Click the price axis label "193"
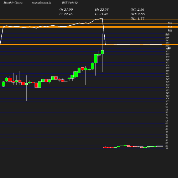Viewport: 178px width, 178px height. click(167, 52)
